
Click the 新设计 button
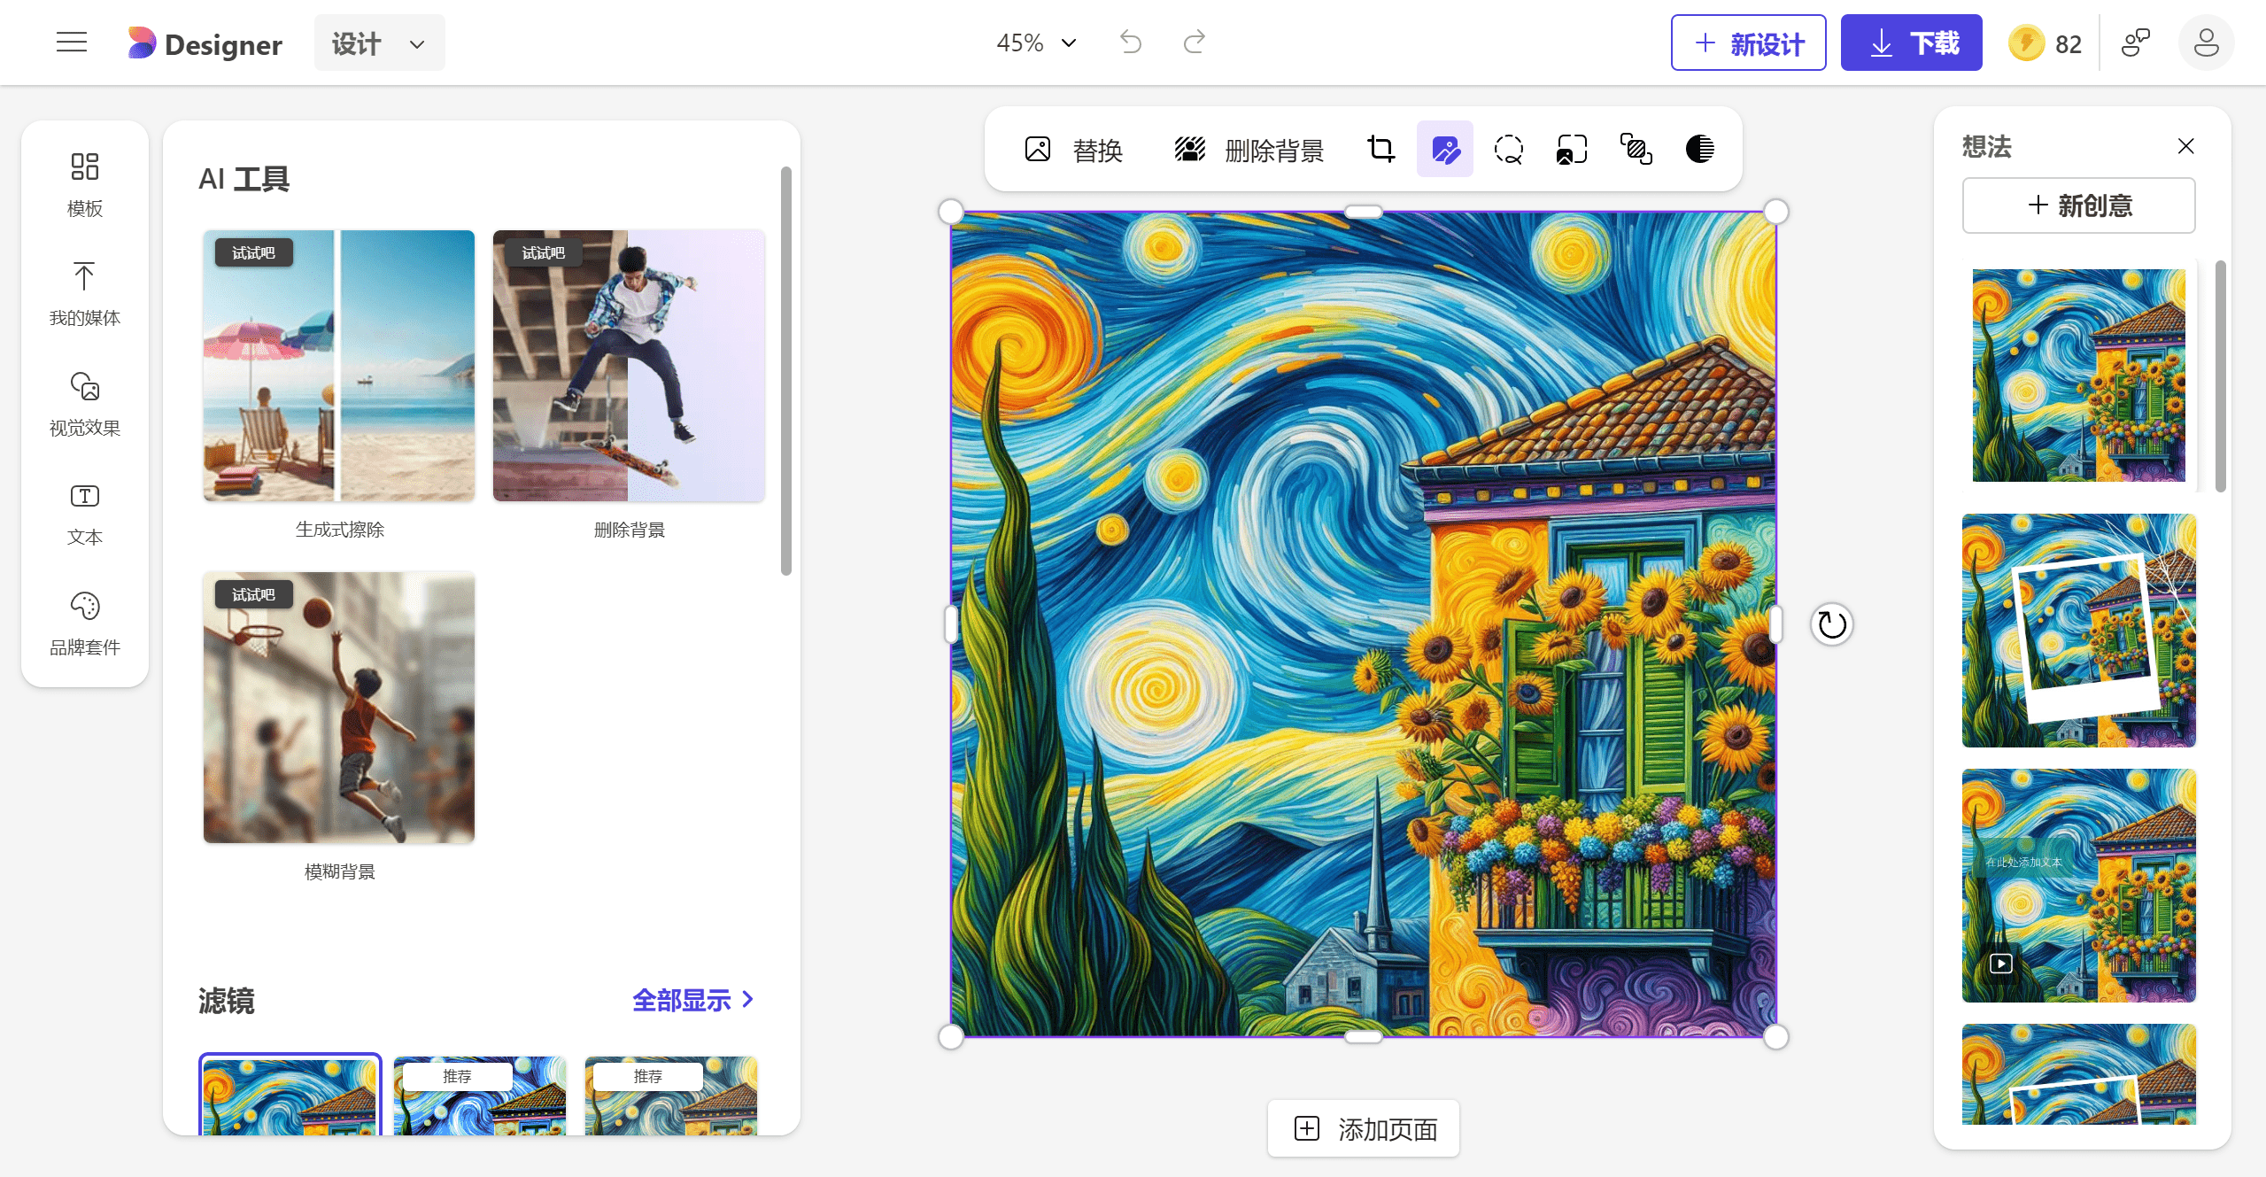click(1748, 43)
